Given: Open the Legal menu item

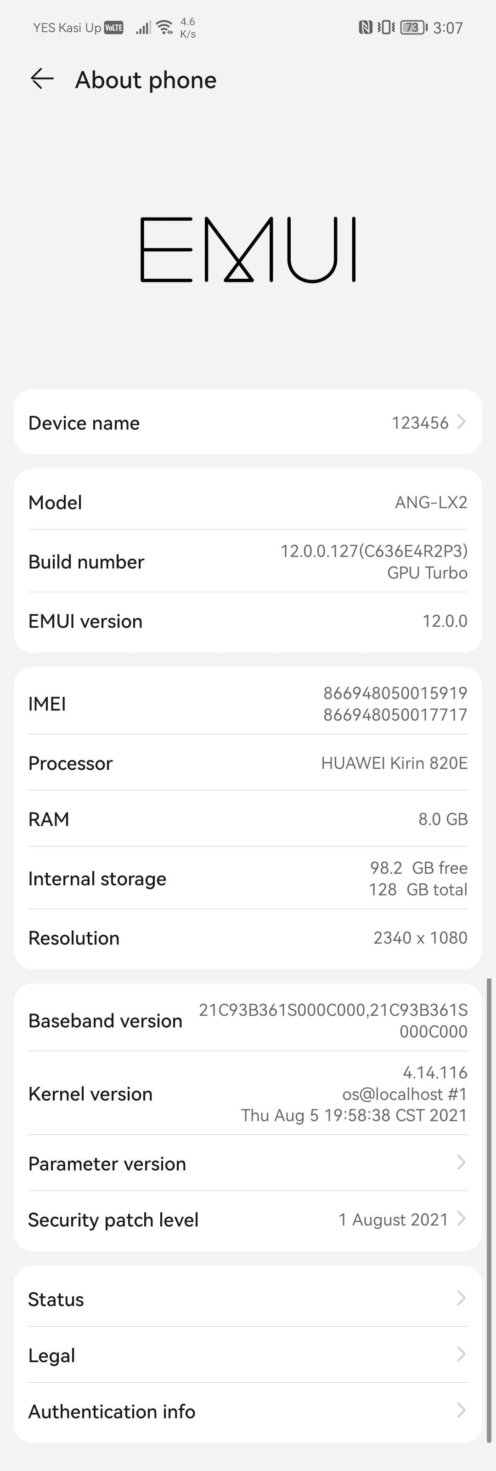Looking at the screenshot, I should [x=248, y=1355].
